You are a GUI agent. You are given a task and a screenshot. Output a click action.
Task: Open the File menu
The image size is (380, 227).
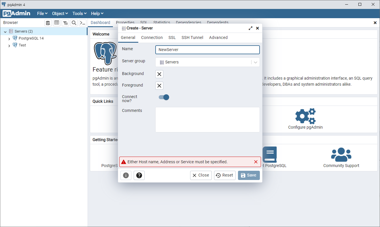click(42, 14)
